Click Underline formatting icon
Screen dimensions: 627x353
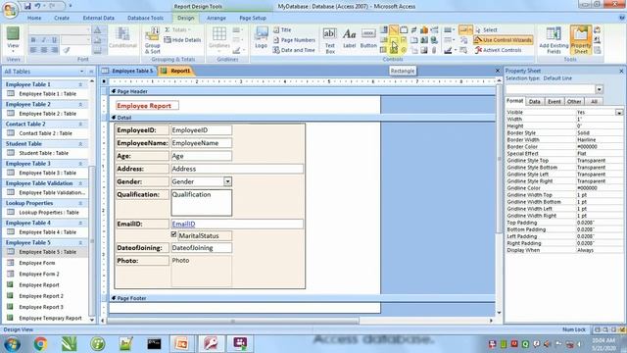(x=55, y=40)
